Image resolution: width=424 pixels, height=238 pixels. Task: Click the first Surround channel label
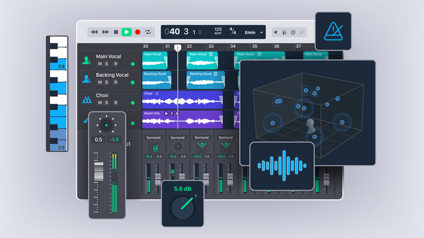click(152, 137)
